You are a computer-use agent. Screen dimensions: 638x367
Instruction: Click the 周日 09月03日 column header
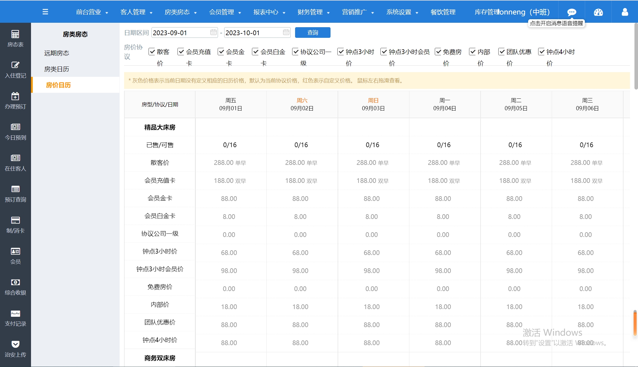[x=373, y=104]
